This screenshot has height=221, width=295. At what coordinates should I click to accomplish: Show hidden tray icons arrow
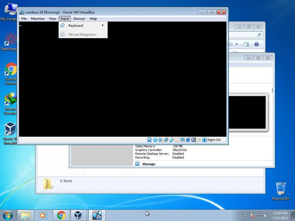[245, 216]
